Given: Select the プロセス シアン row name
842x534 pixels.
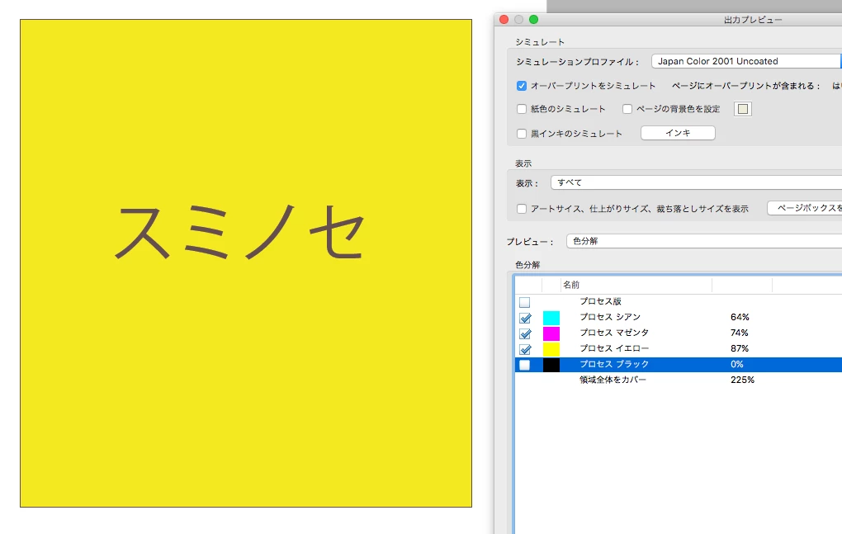Looking at the screenshot, I should pos(610,317).
